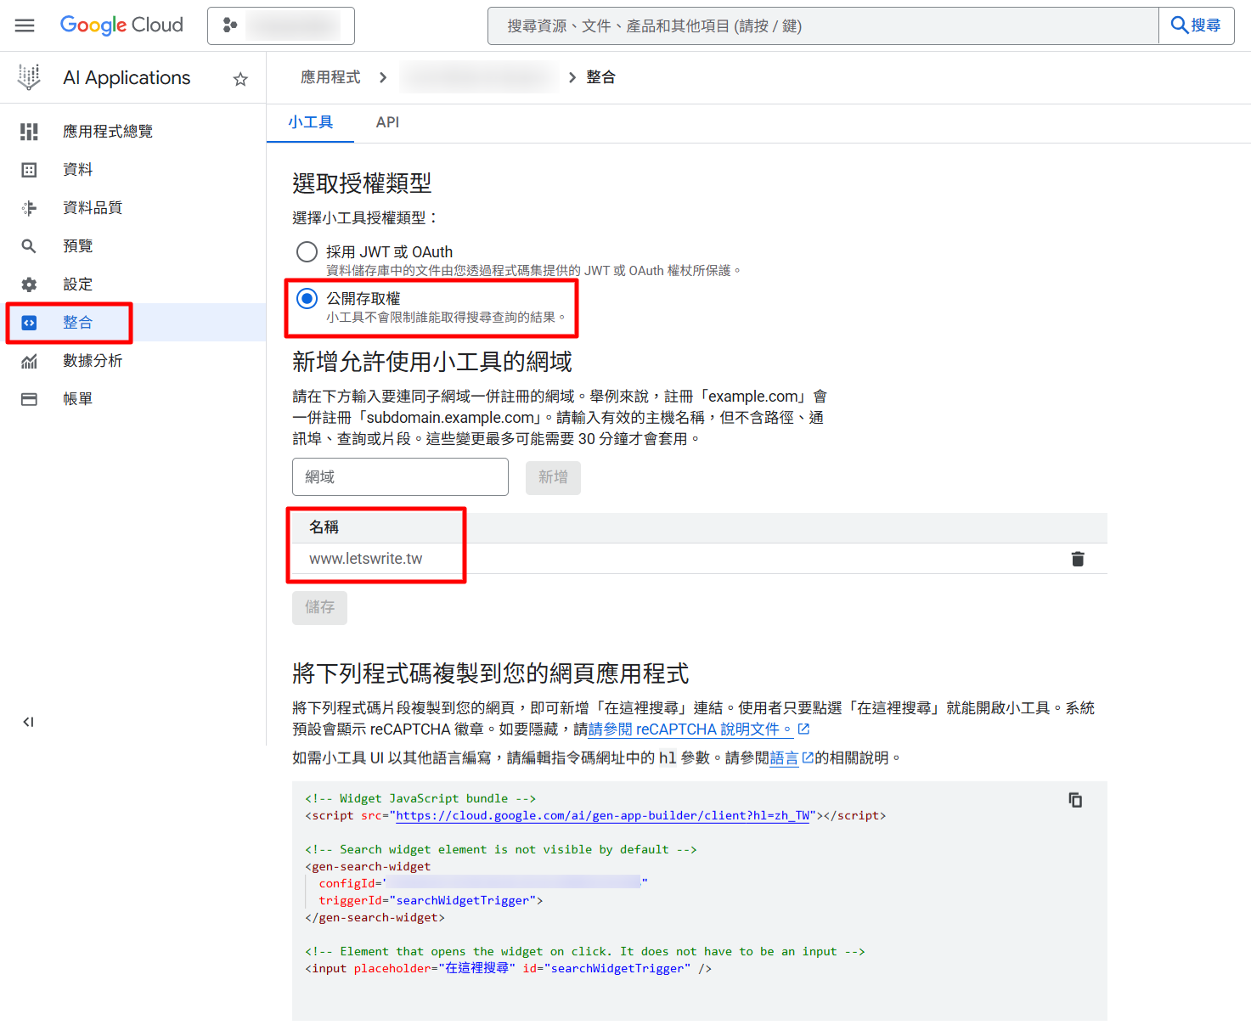
Task: Click the 整合 code icon
Action: pyautogui.click(x=29, y=323)
